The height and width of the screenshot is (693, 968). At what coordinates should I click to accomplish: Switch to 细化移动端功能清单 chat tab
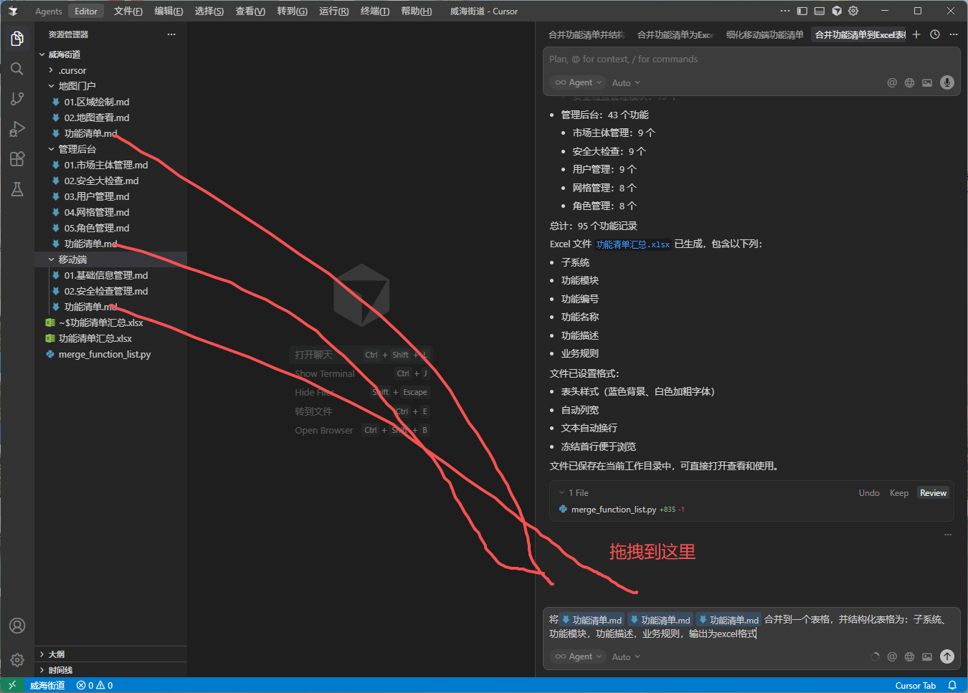coord(764,34)
